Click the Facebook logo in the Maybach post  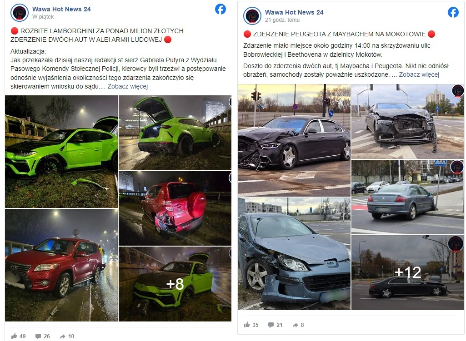coord(453,12)
